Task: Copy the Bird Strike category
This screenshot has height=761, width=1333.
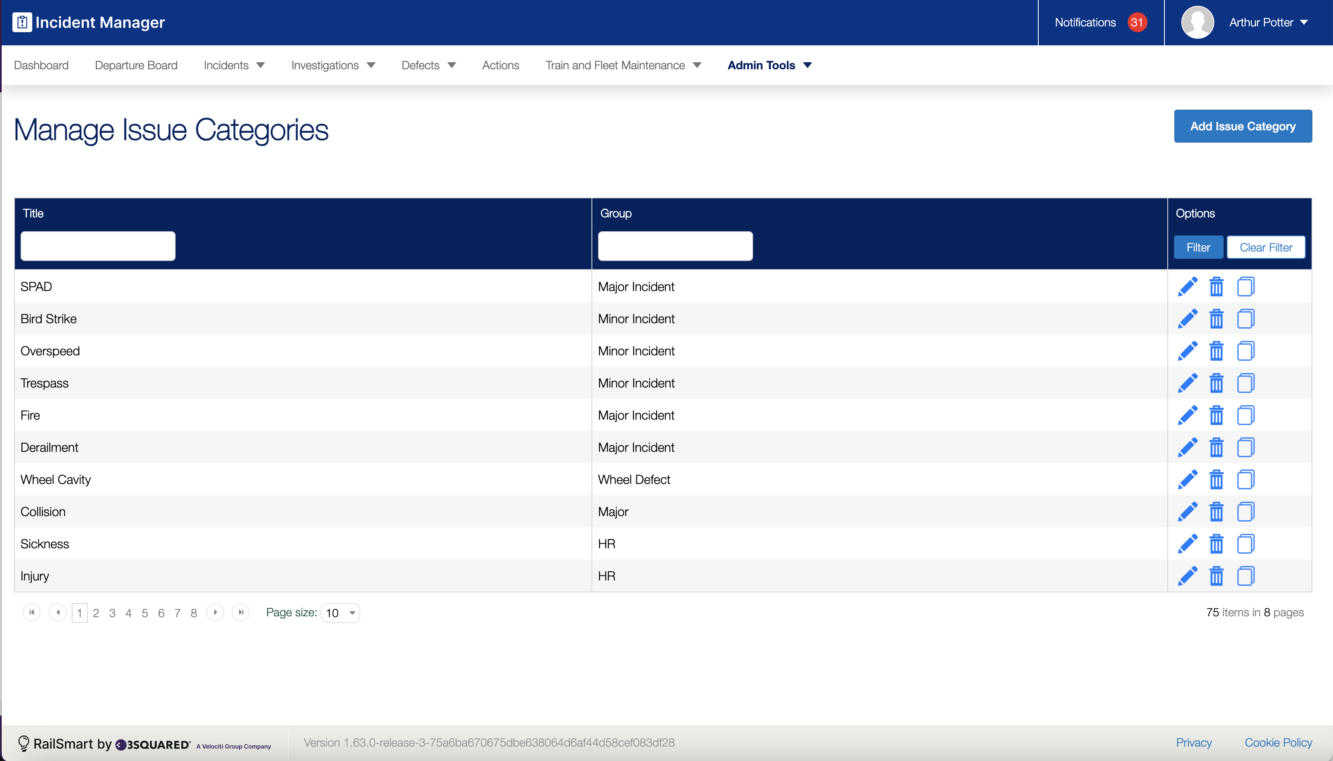Action: 1245,319
